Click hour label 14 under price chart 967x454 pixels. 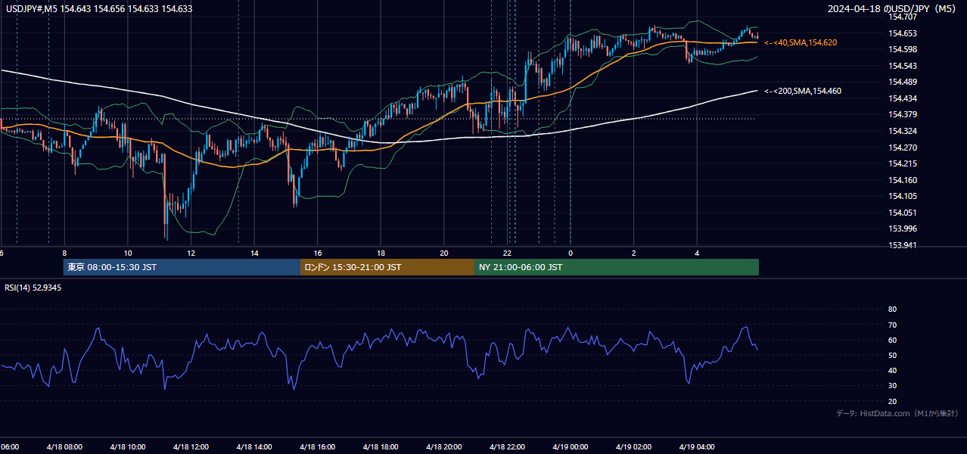pyautogui.click(x=254, y=253)
